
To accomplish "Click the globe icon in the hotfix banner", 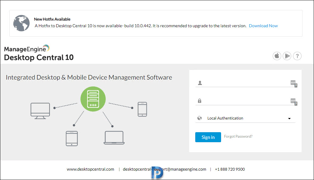I will coord(21,23).
